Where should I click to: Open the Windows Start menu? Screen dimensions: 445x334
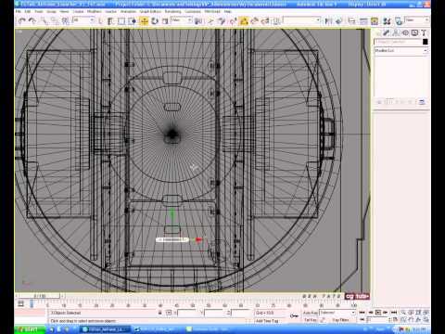coord(30,329)
